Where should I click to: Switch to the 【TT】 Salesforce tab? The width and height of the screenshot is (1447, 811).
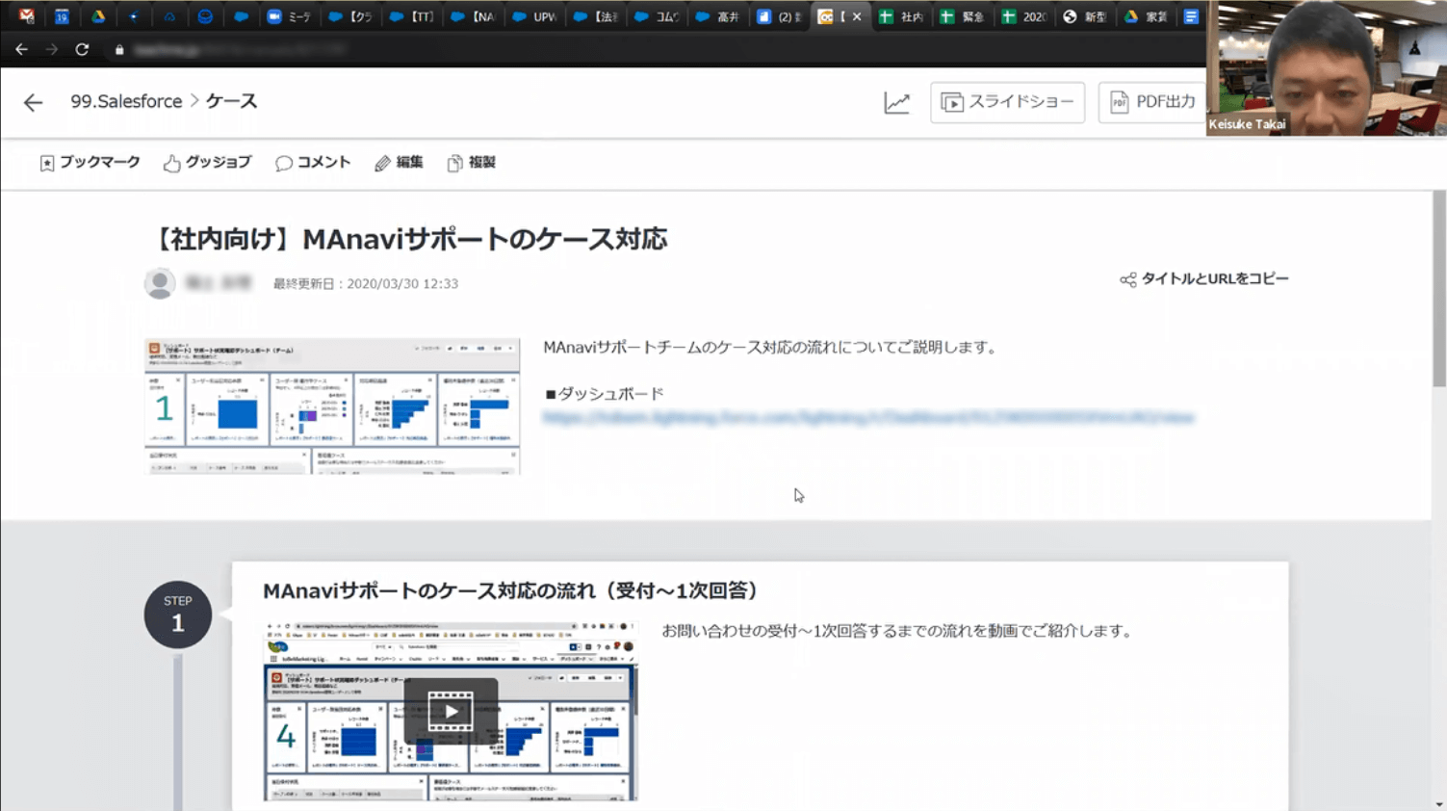tap(411, 16)
